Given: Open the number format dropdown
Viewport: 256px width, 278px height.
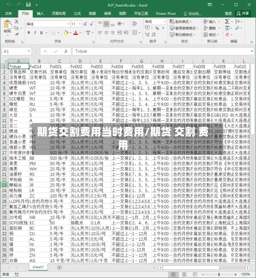Looking at the screenshot, I should coord(164,21).
